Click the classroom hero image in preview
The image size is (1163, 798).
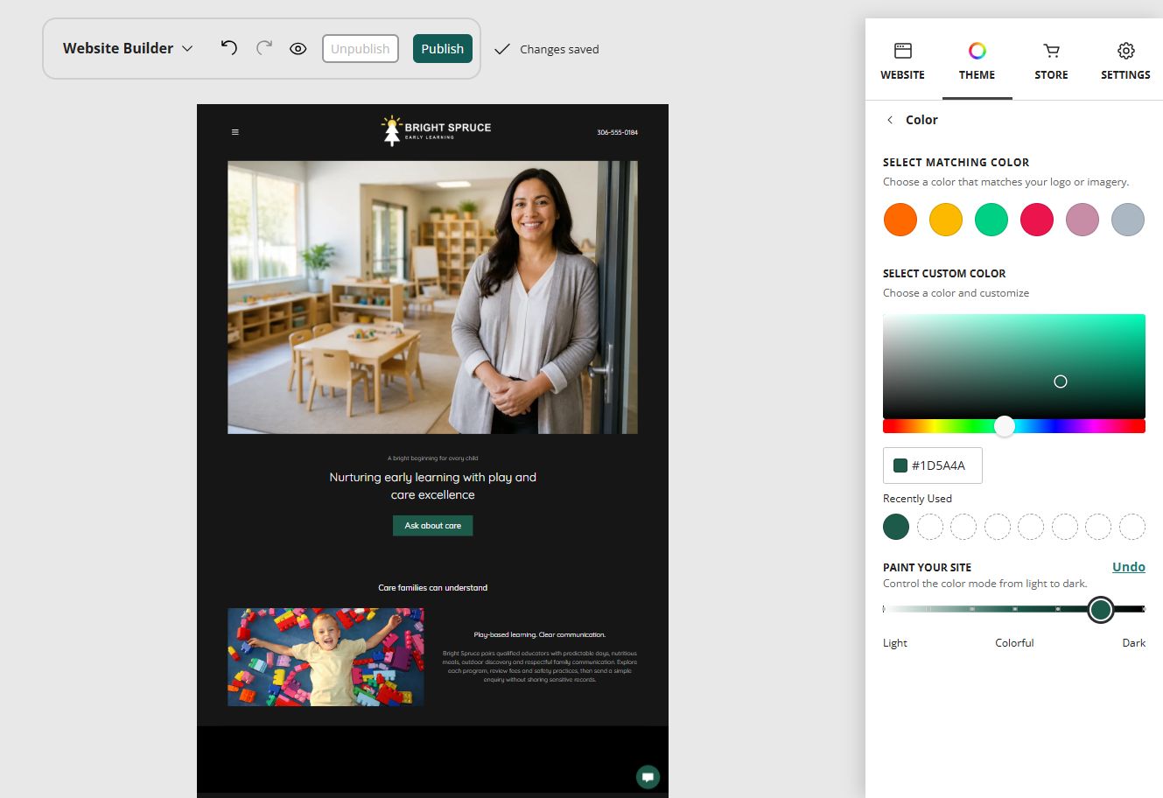click(x=432, y=297)
